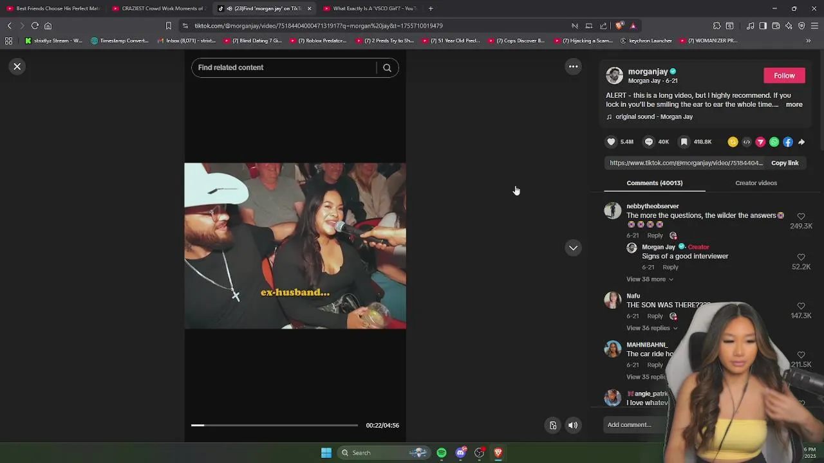Click the search magnifier in Find related content

click(387, 68)
